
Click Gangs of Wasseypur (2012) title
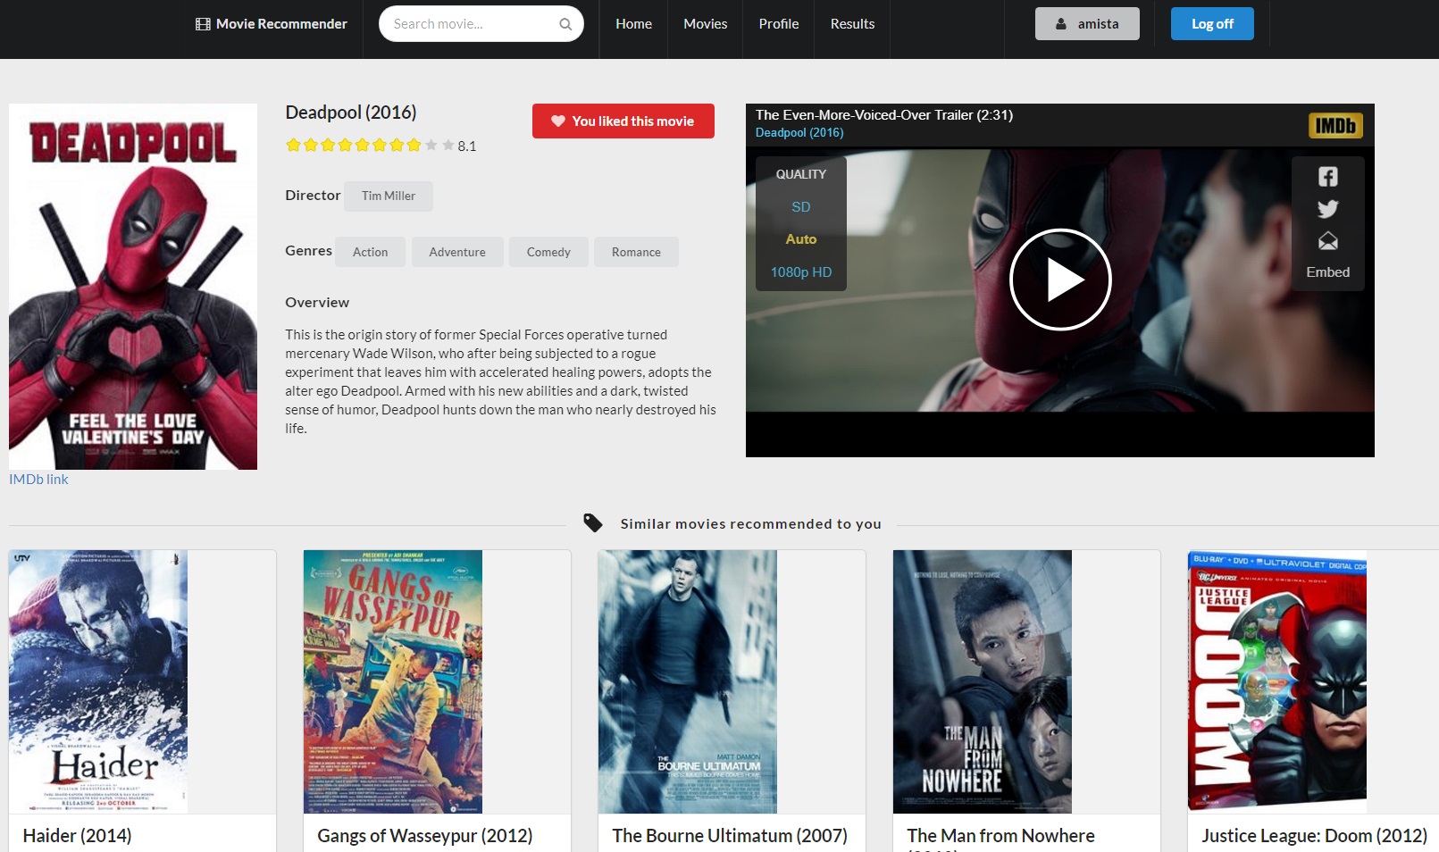tap(425, 836)
